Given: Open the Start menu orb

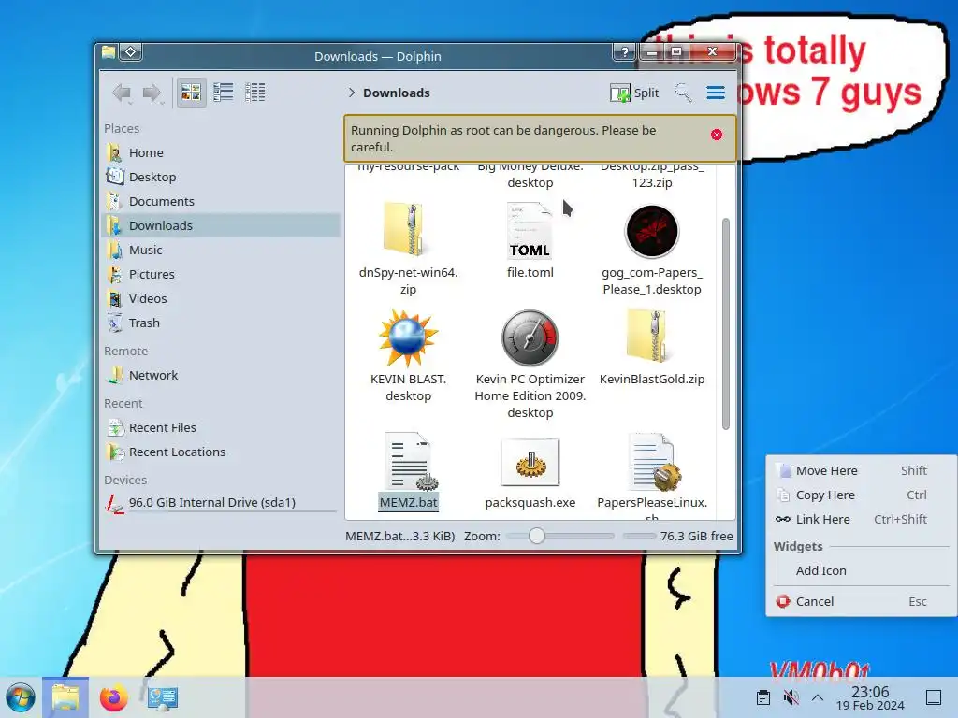Looking at the screenshot, I should click(21, 697).
